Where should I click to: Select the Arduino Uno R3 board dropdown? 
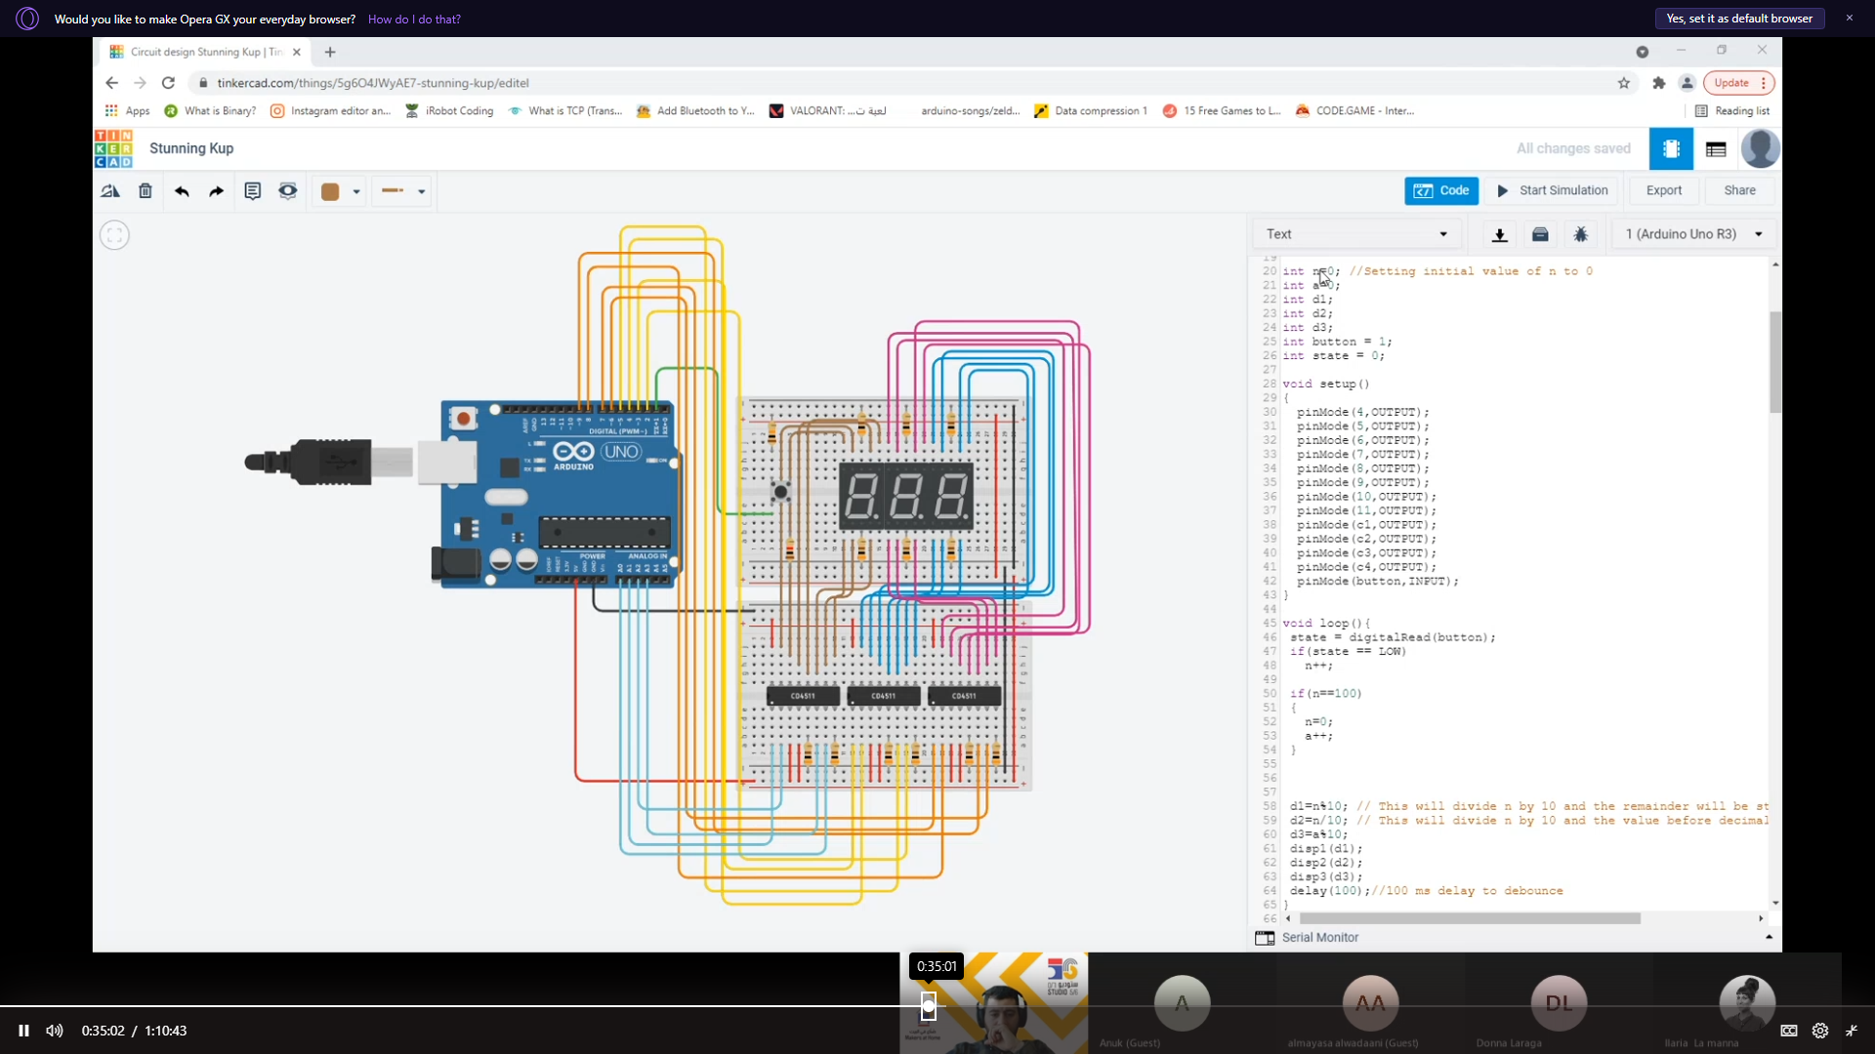click(x=1693, y=234)
